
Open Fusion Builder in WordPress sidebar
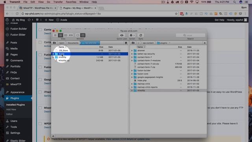pos(19,29)
